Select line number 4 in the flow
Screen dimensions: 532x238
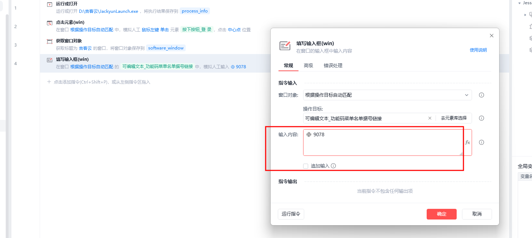tap(15, 63)
